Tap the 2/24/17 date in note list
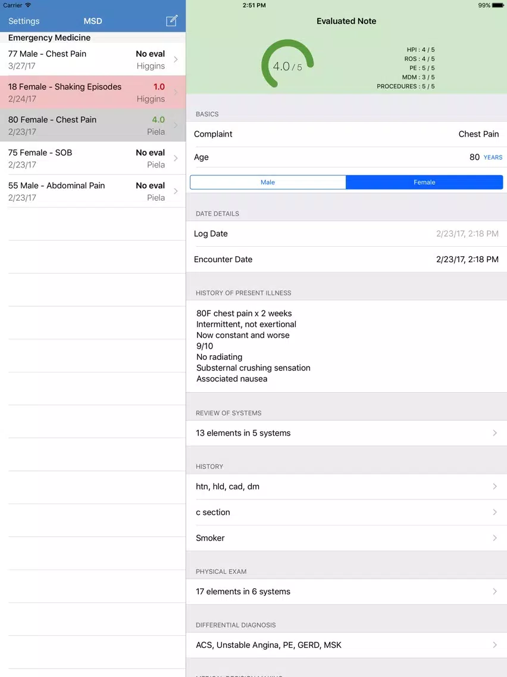 point(22,99)
